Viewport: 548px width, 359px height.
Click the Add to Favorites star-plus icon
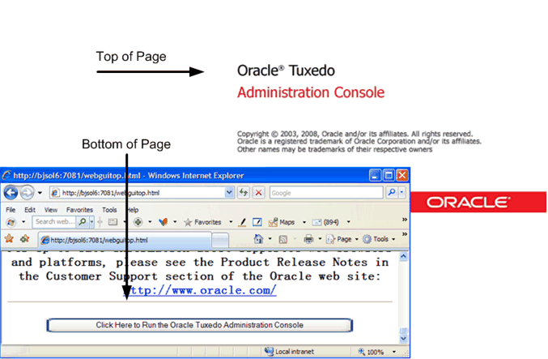(25, 239)
